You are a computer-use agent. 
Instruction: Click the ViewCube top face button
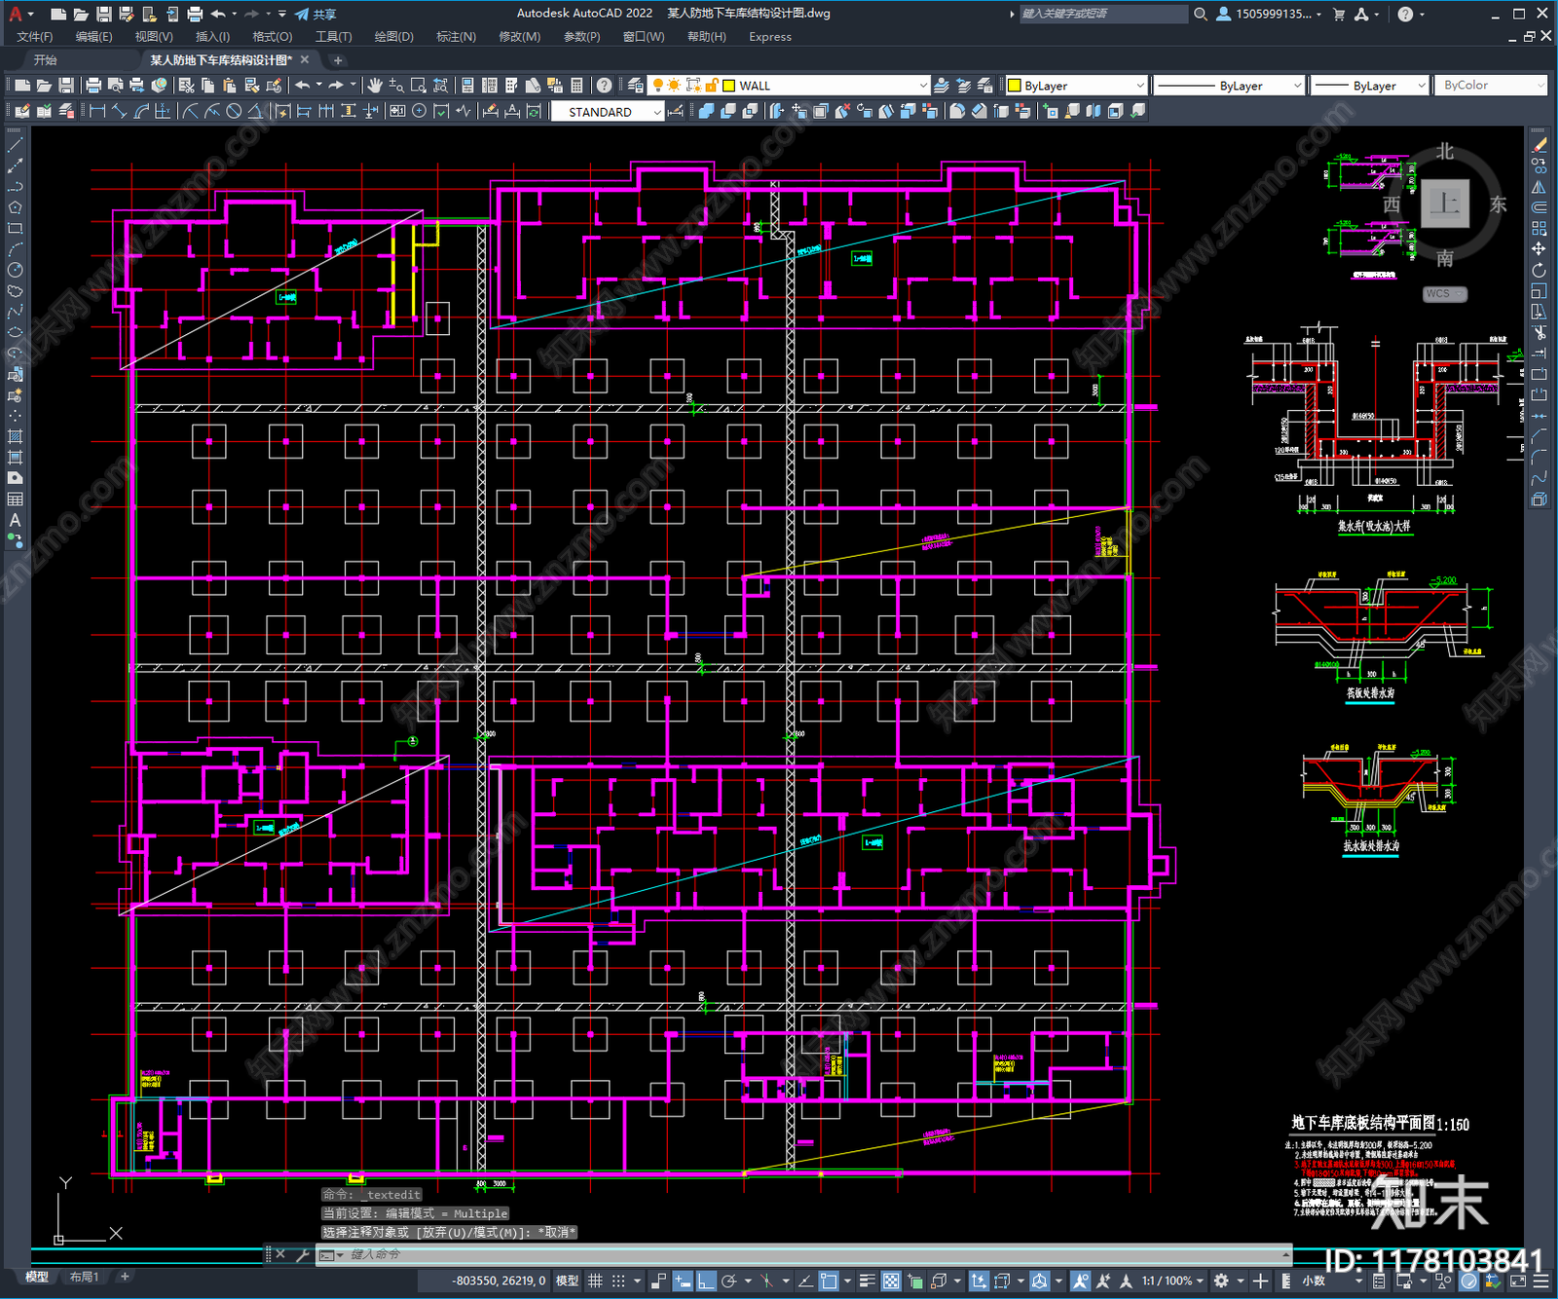pos(1445,204)
